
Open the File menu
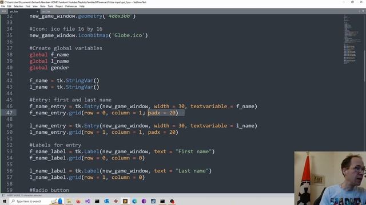pyautogui.click(x=3, y=6)
